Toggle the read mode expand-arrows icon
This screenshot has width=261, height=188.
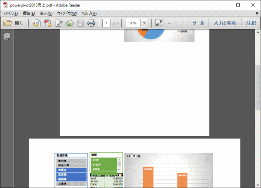[159, 23]
